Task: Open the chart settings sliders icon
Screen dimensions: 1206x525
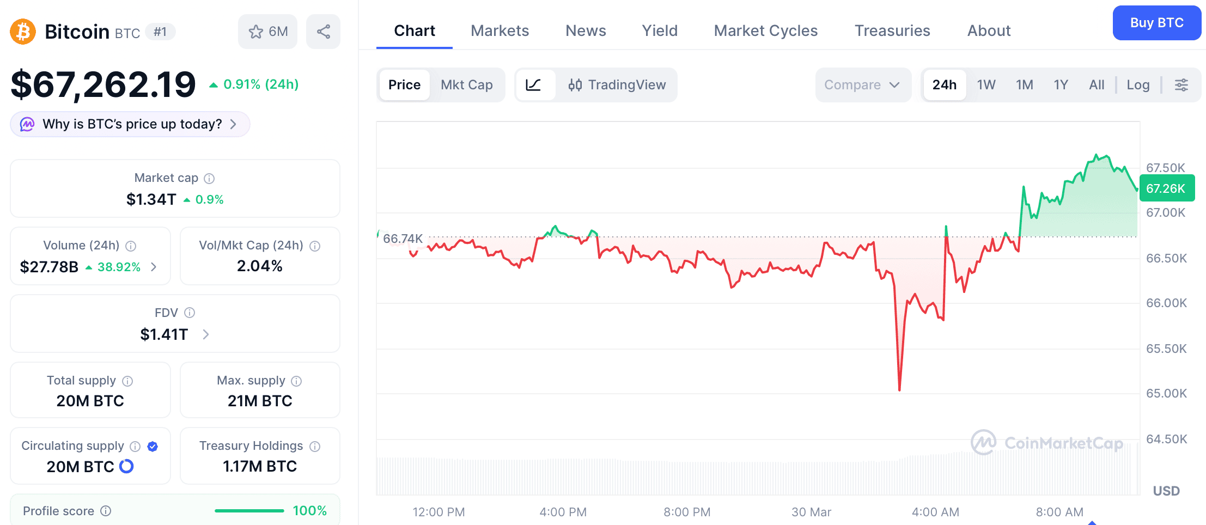Action: (x=1181, y=85)
